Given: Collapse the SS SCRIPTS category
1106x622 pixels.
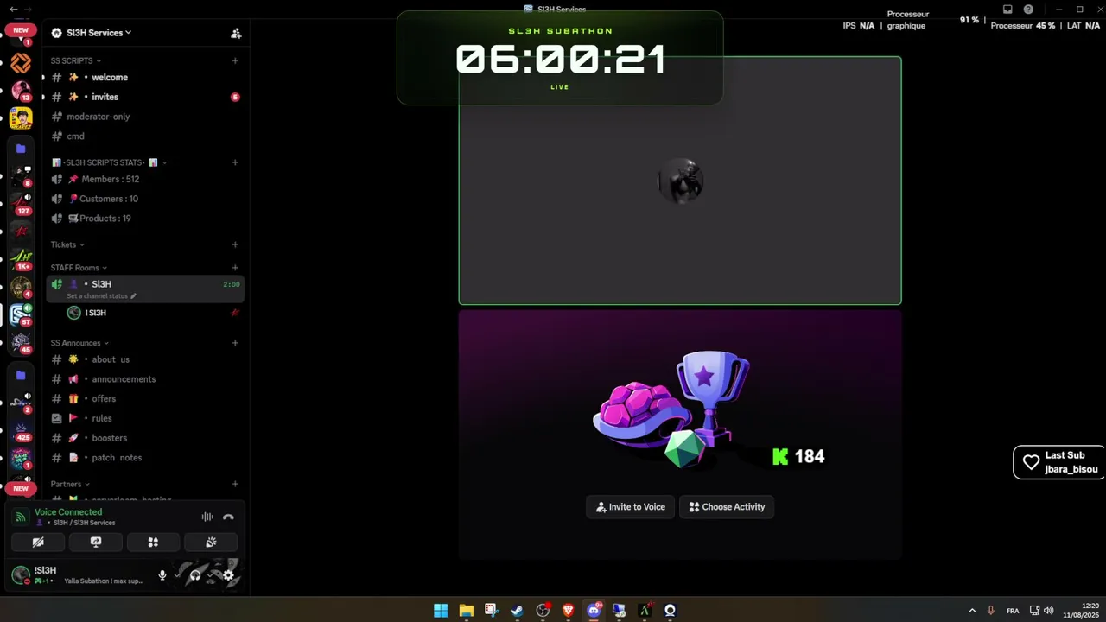Looking at the screenshot, I should click(76, 61).
